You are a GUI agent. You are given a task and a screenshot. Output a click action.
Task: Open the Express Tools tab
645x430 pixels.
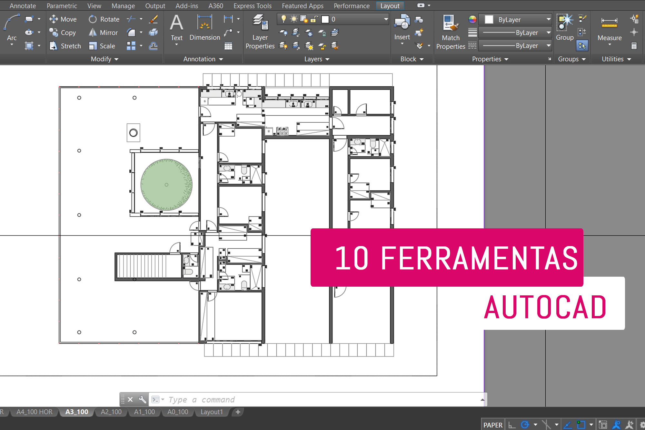[x=253, y=6]
